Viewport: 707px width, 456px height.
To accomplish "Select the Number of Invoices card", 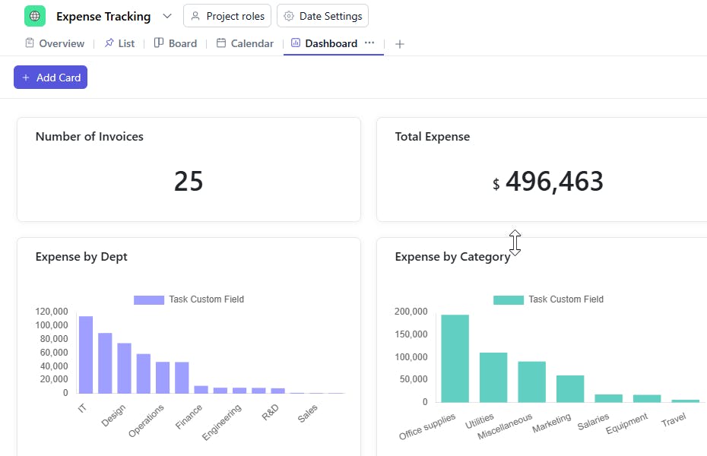I will click(x=189, y=169).
